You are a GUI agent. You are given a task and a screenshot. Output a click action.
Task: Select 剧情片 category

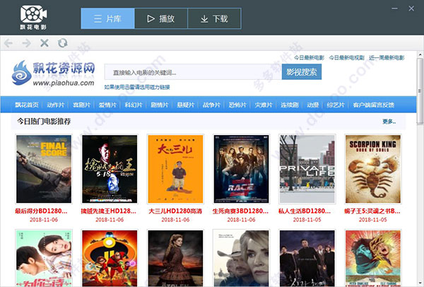[x=160, y=105]
